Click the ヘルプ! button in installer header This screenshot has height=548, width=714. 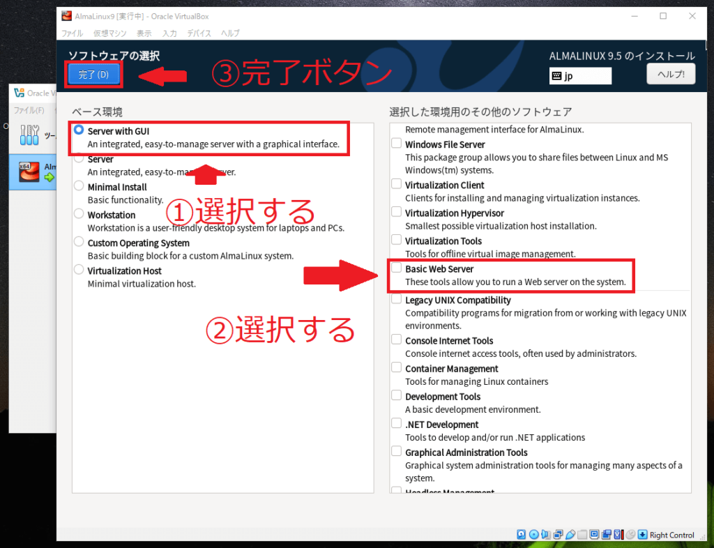671,74
